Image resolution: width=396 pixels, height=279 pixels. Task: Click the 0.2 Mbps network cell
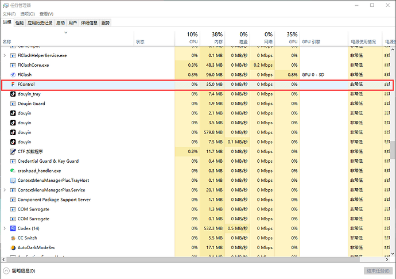(x=263, y=65)
